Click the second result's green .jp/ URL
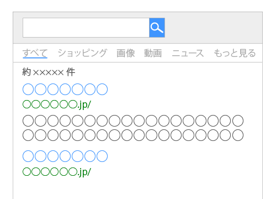This screenshot has width=276, height=199. 57,172
